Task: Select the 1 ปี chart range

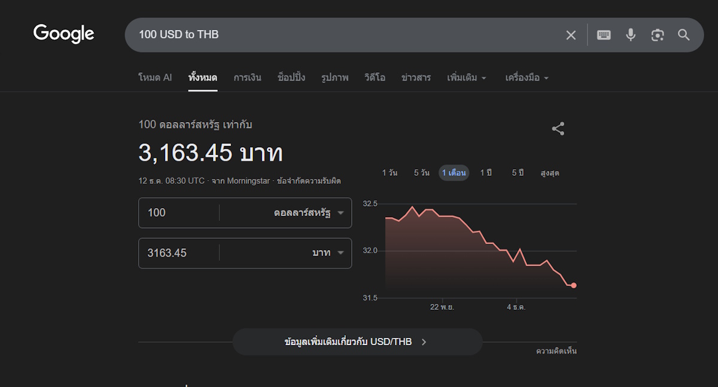Action: 486,173
